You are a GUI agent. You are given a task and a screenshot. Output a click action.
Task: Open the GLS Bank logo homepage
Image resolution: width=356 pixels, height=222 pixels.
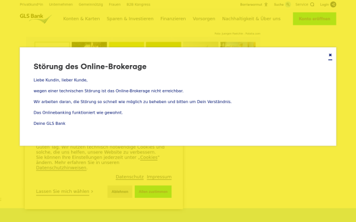tap(36, 18)
